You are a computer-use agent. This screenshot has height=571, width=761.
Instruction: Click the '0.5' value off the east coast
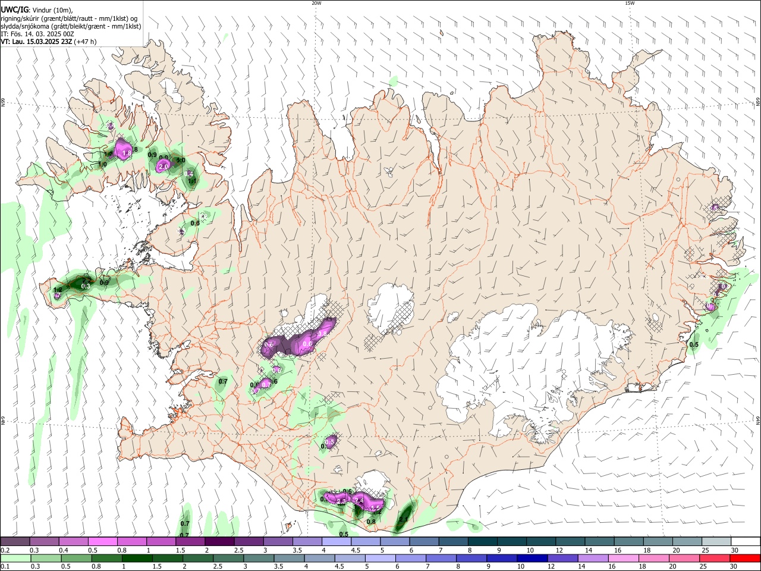693,345
